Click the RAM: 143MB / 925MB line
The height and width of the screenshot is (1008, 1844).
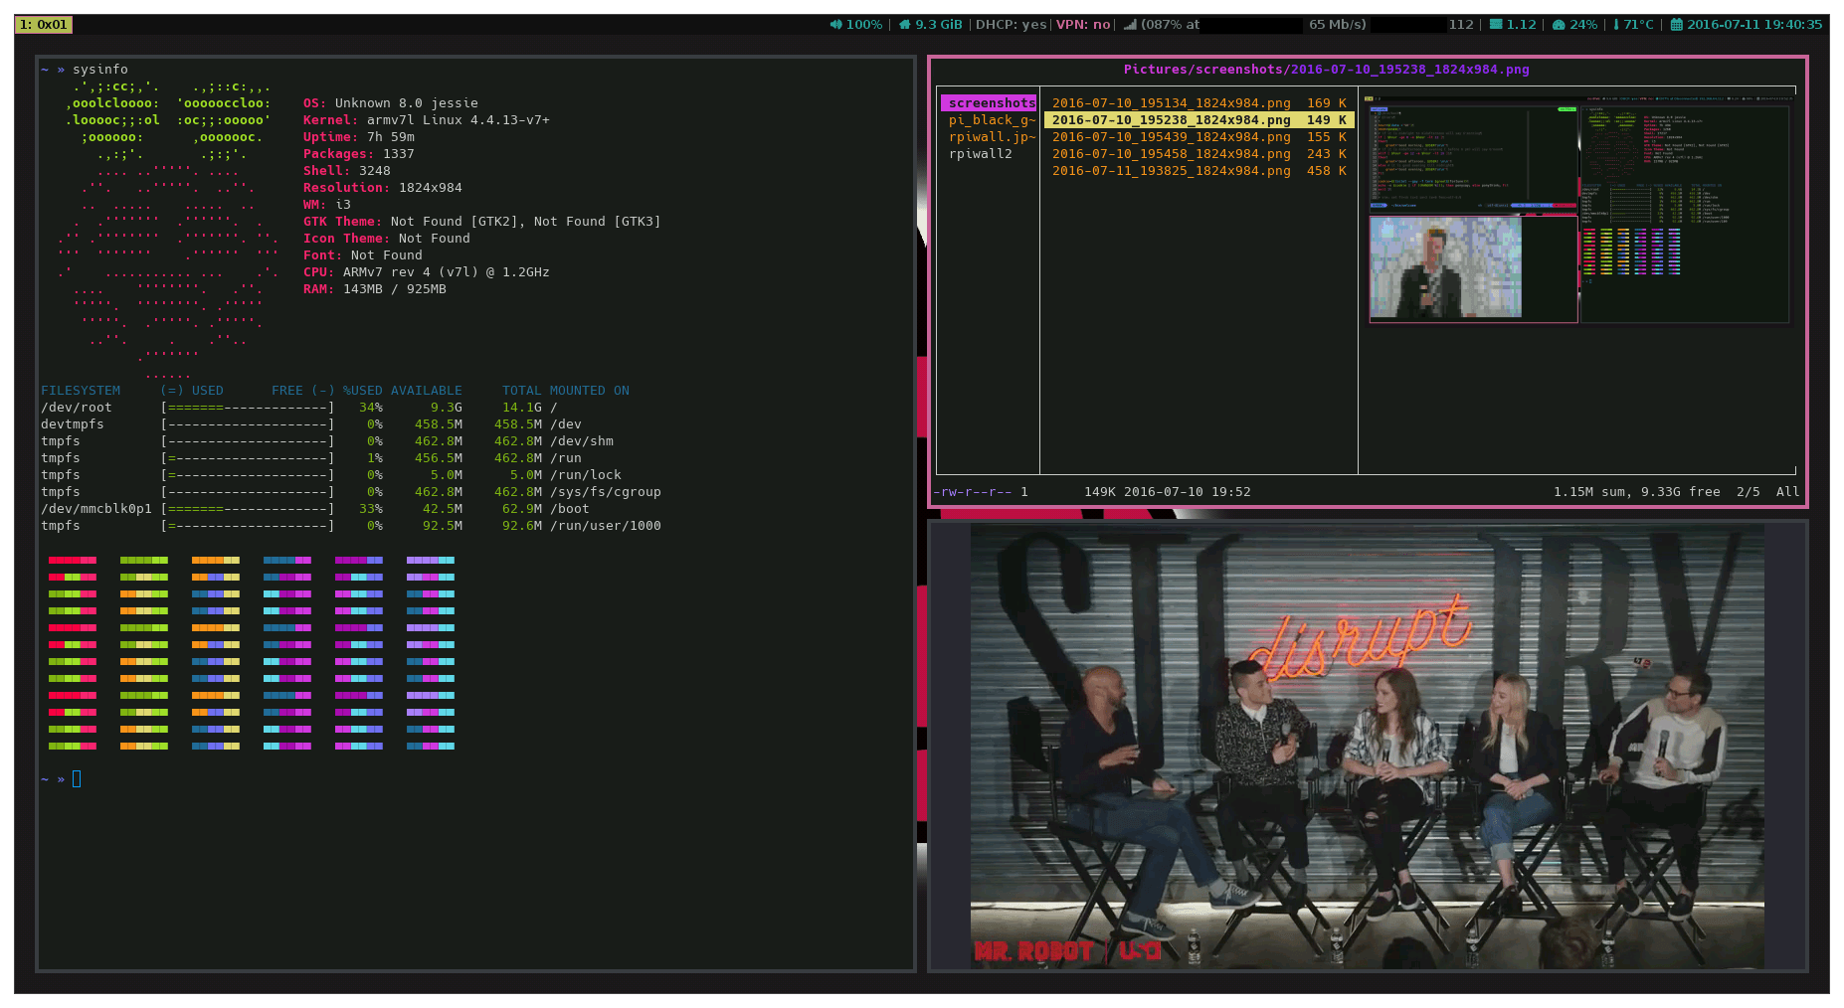point(374,289)
